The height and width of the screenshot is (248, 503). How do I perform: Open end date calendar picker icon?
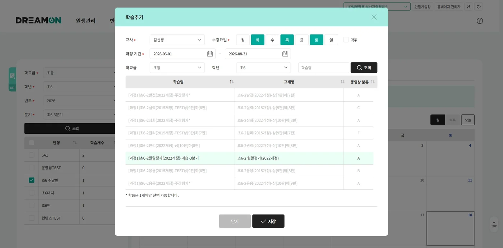(285, 54)
